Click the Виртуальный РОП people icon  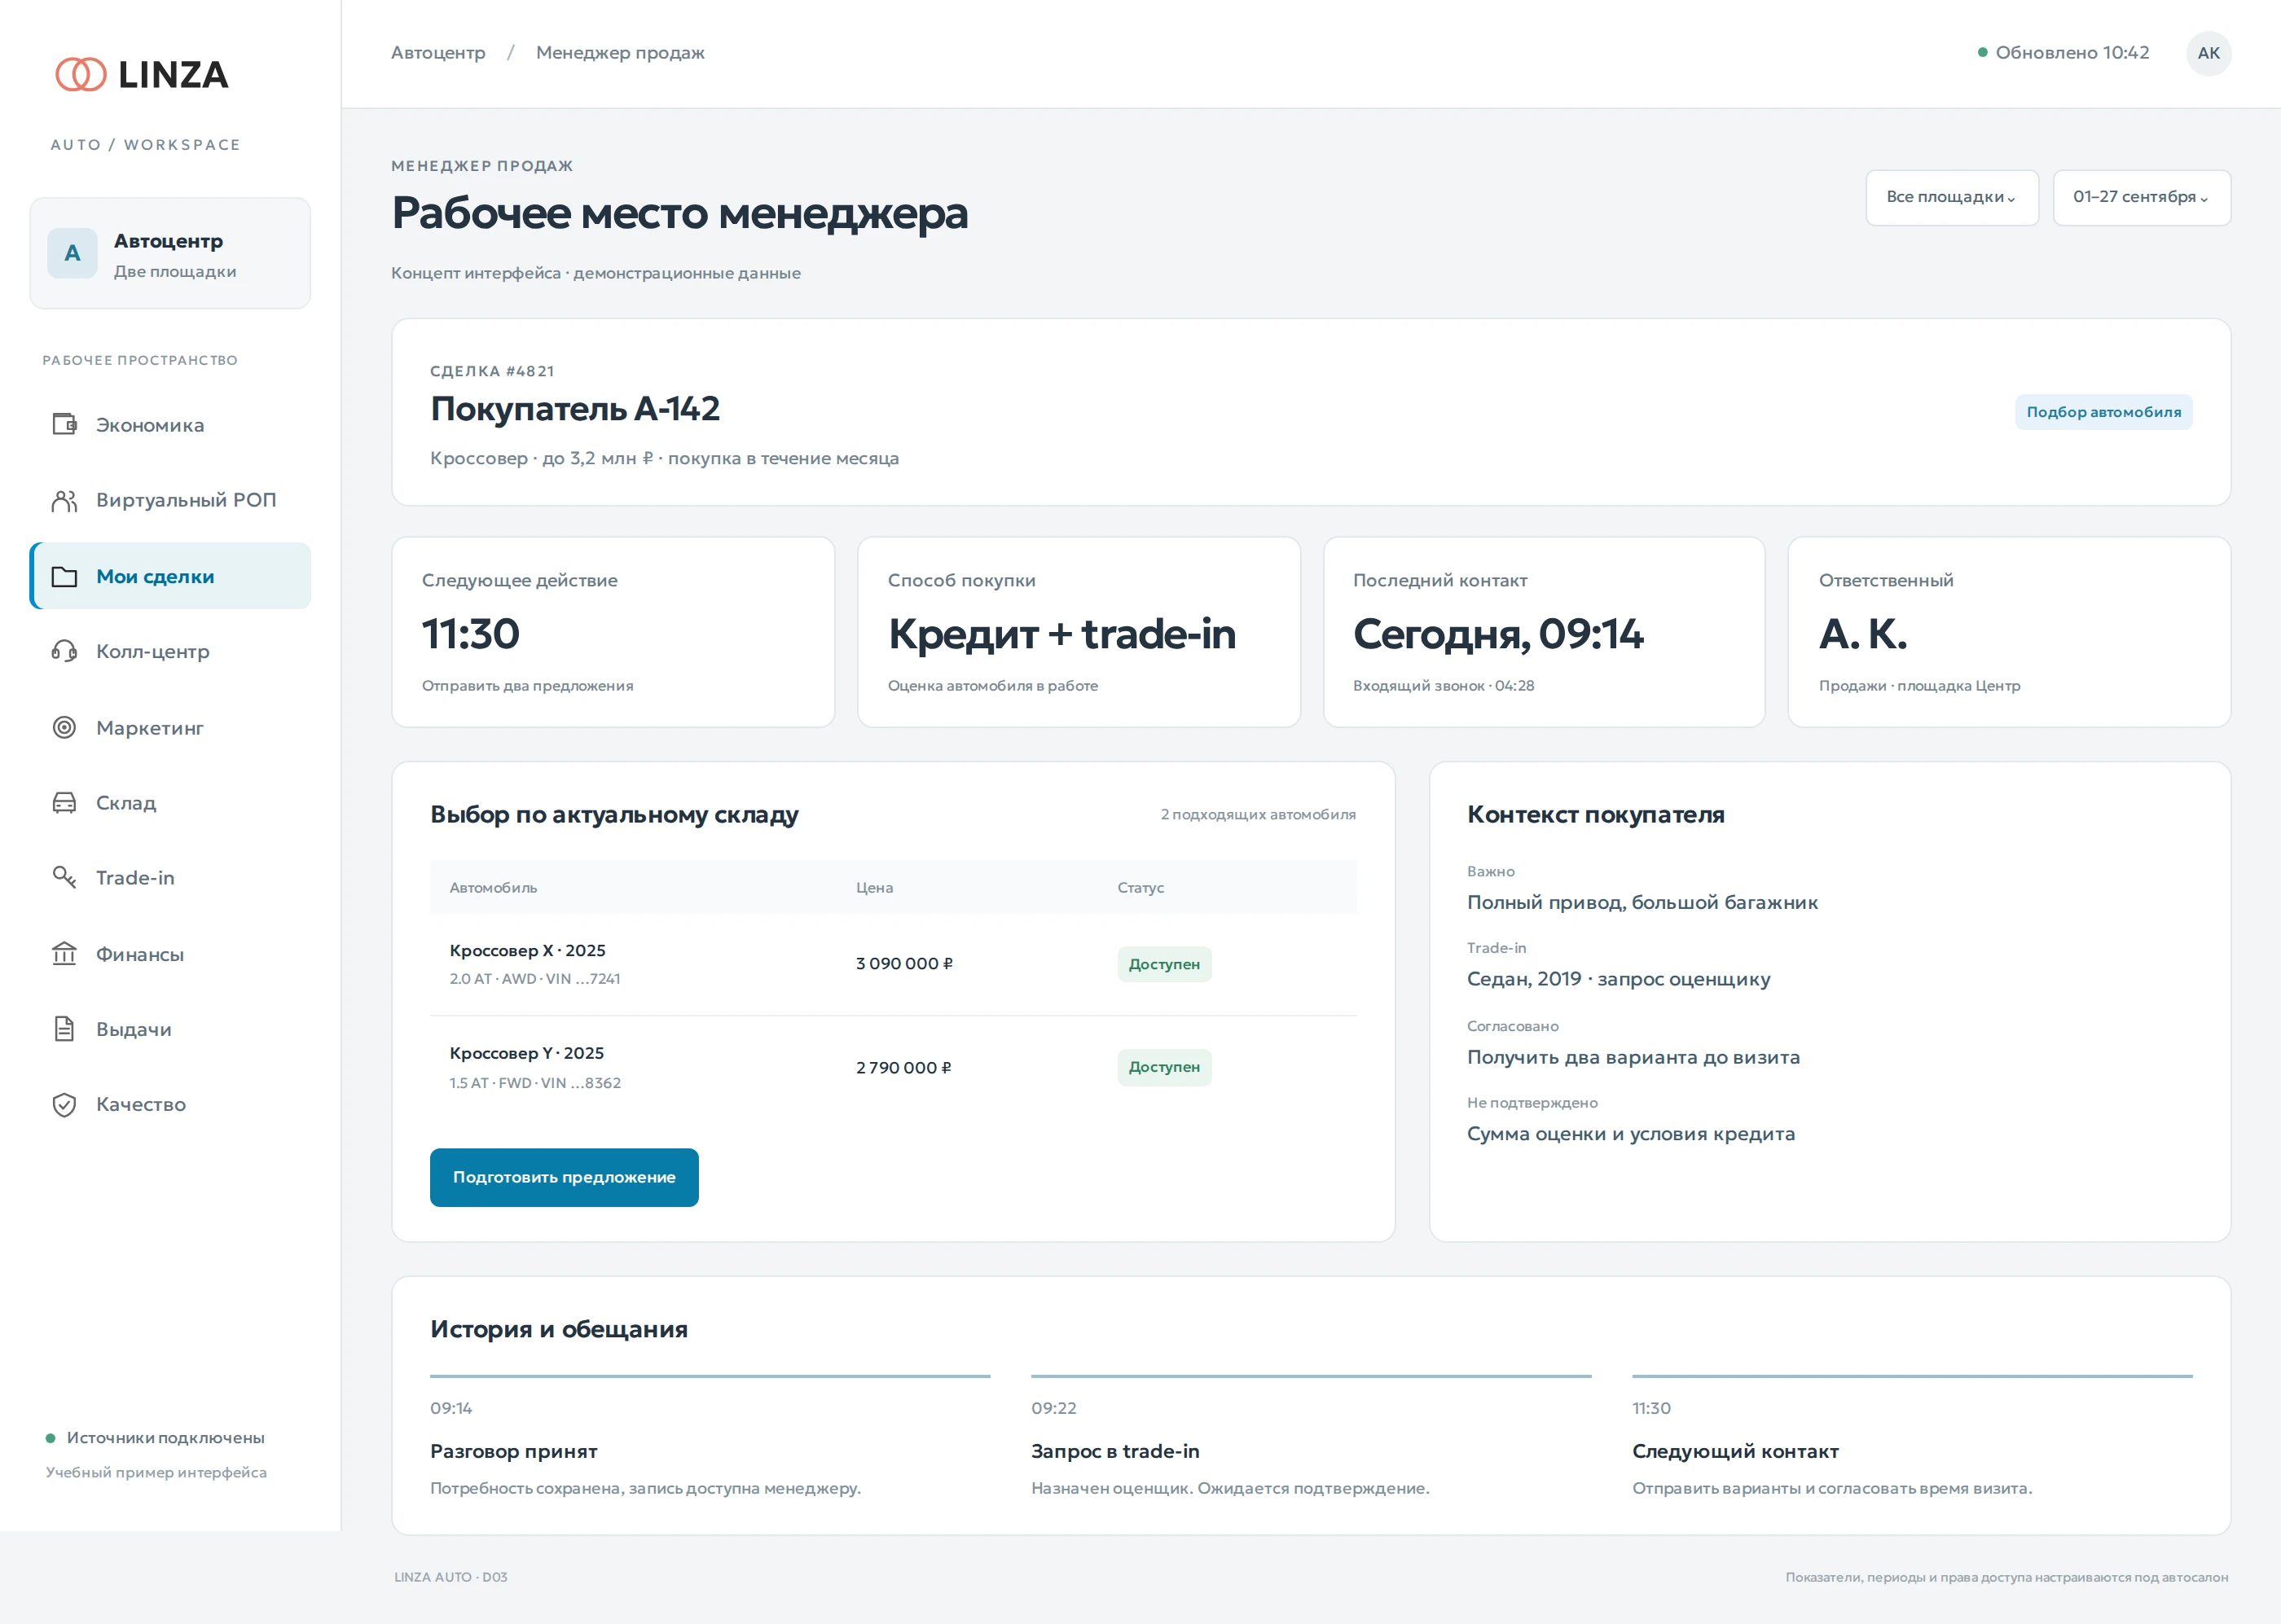pyautogui.click(x=64, y=500)
